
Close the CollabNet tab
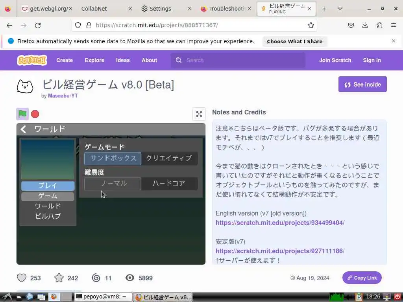[130, 9]
